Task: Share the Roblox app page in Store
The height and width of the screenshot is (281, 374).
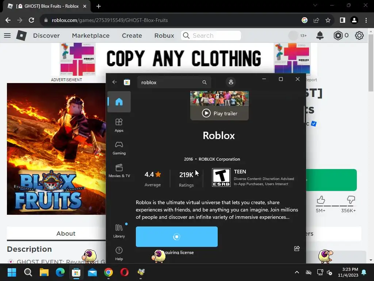Action: 297,248
